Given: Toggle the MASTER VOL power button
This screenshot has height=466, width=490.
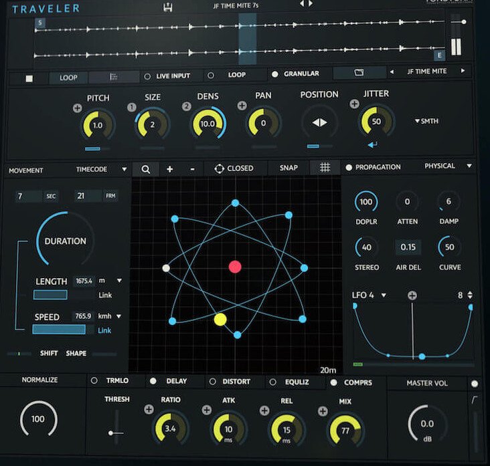Looking at the screenshot, I should pyautogui.click(x=475, y=384).
